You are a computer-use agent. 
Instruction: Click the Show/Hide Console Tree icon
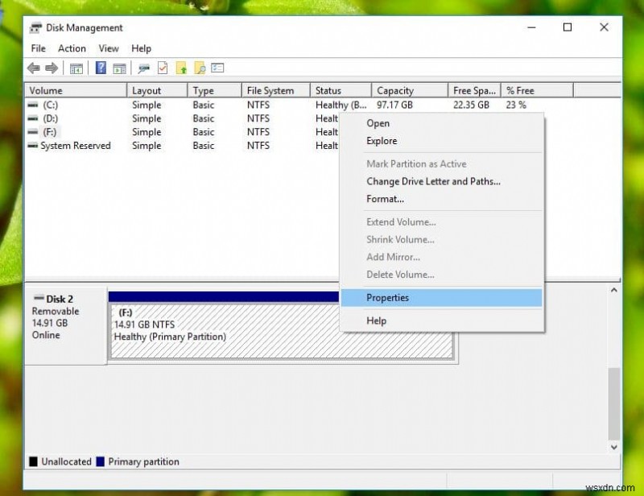pos(76,68)
